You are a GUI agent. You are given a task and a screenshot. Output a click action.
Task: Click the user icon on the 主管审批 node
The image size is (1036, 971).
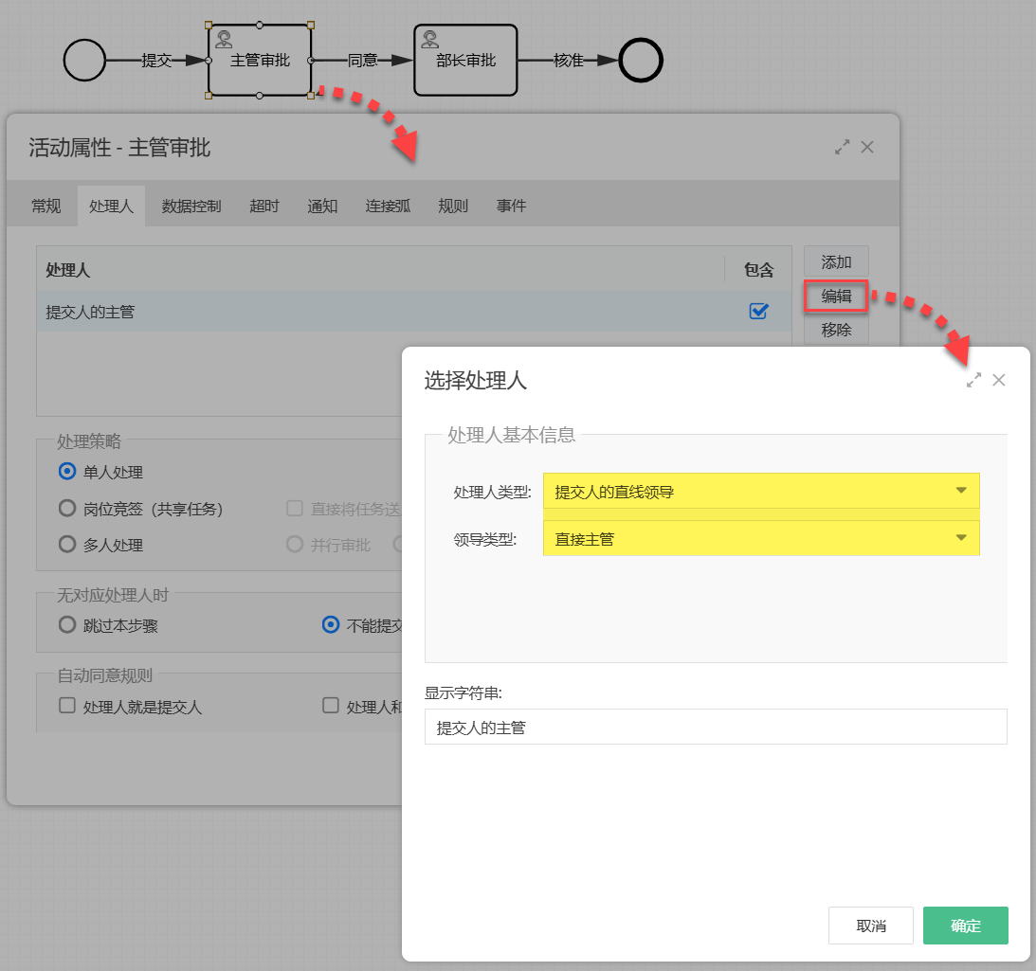pyautogui.click(x=226, y=38)
